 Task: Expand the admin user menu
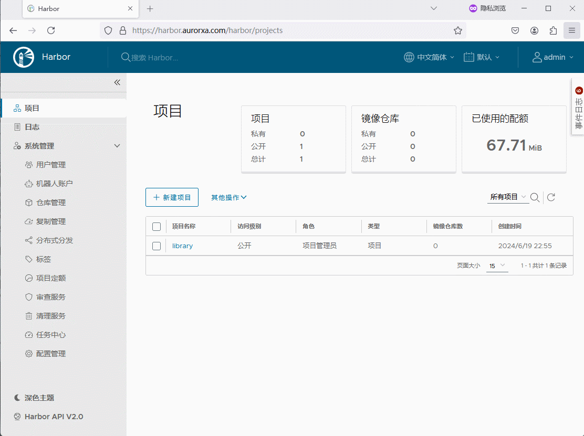point(553,57)
